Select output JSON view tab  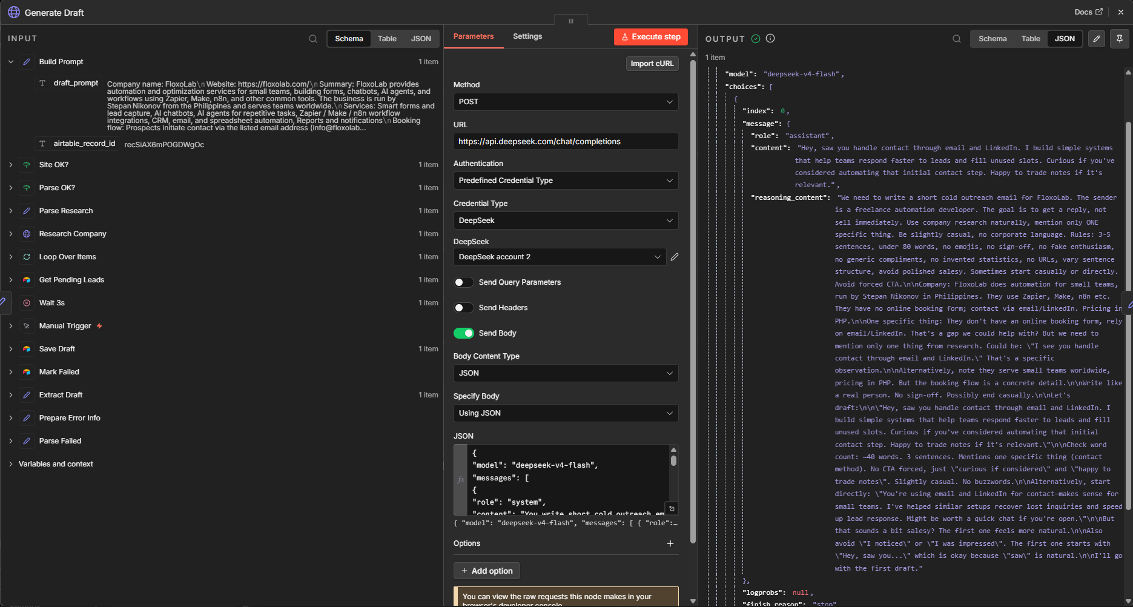[1065, 39]
